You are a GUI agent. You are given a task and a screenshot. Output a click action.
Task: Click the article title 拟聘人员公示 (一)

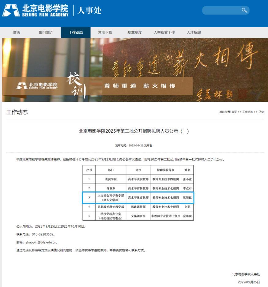(x=134, y=131)
